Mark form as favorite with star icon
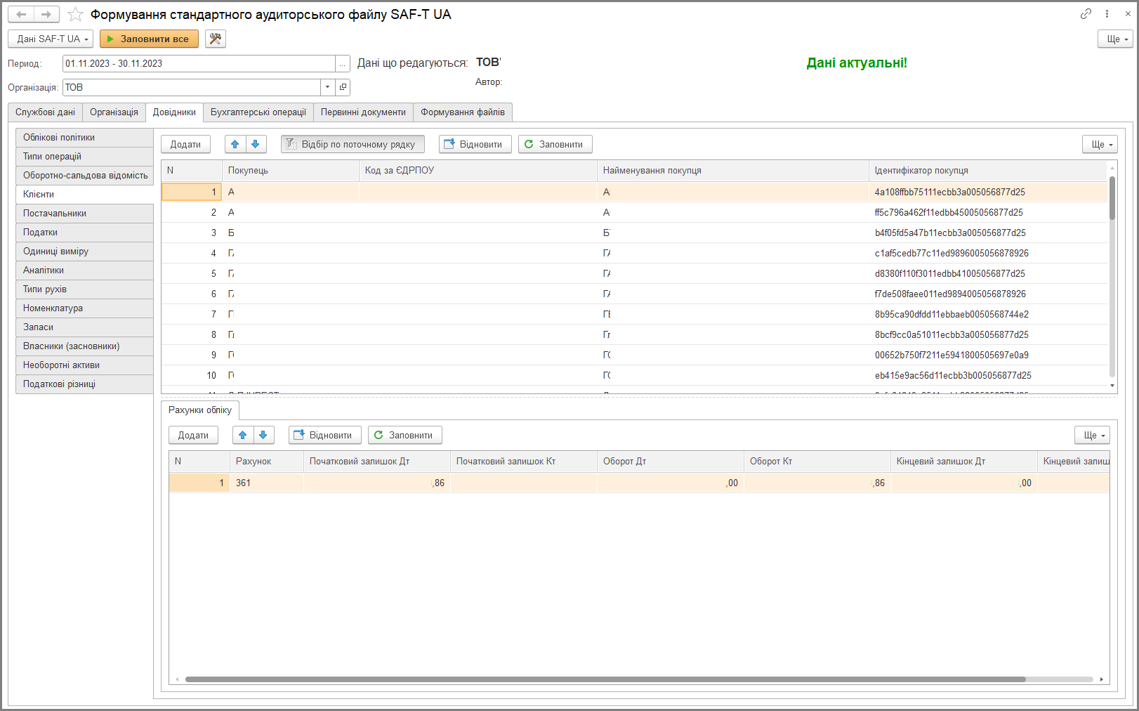Image resolution: width=1139 pixels, height=711 pixels. click(75, 15)
